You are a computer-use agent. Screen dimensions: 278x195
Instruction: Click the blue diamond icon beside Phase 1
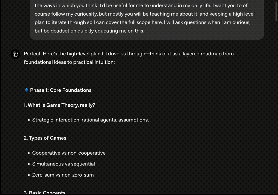(x=26, y=90)
